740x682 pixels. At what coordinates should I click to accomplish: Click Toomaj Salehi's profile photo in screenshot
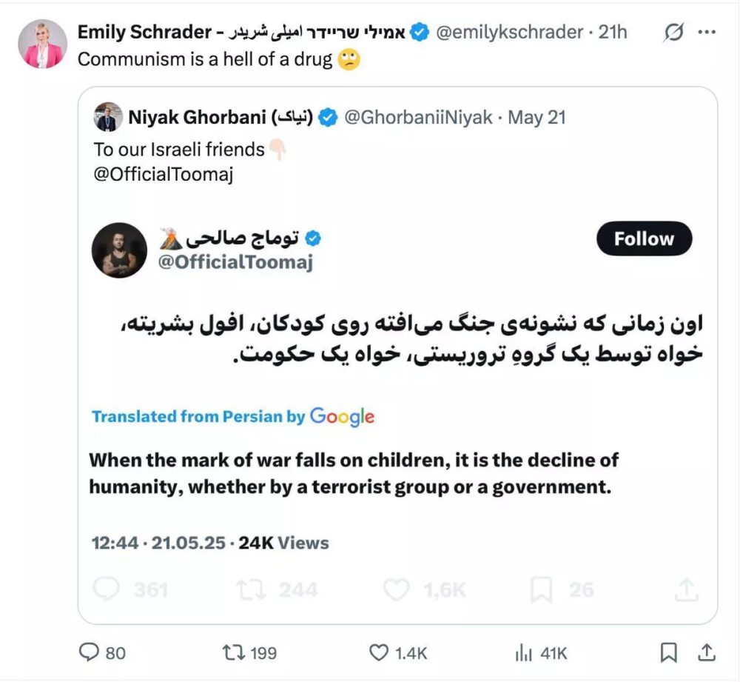point(119,250)
